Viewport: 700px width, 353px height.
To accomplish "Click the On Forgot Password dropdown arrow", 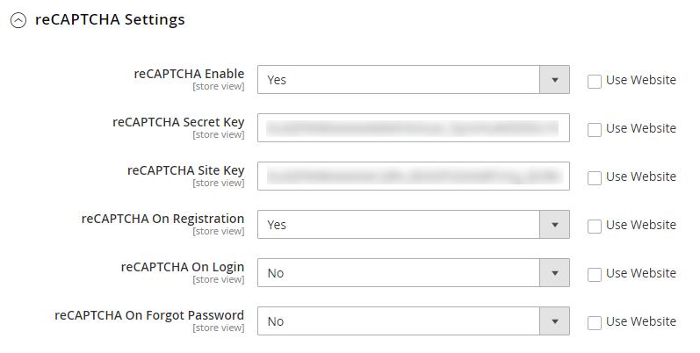I will [554, 321].
